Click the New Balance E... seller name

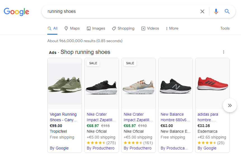coord(176,131)
